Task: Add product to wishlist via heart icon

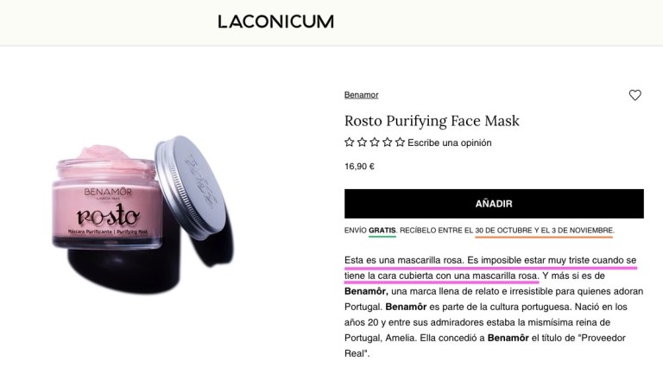Action: (x=635, y=95)
